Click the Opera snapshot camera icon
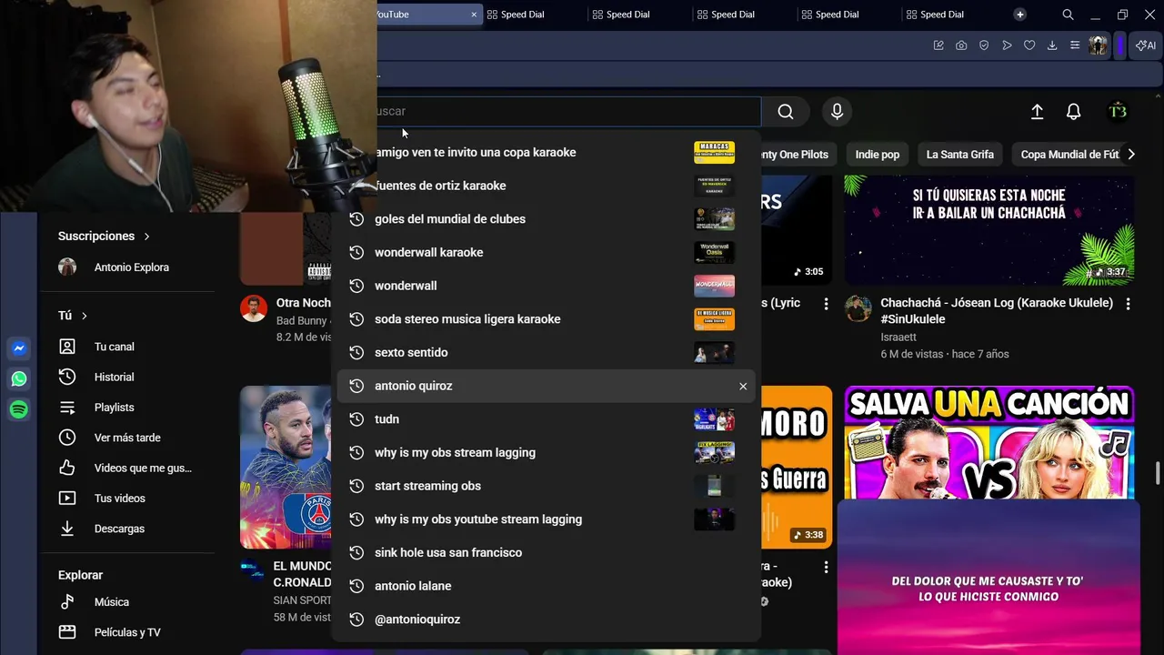 [x=961, y=45]
